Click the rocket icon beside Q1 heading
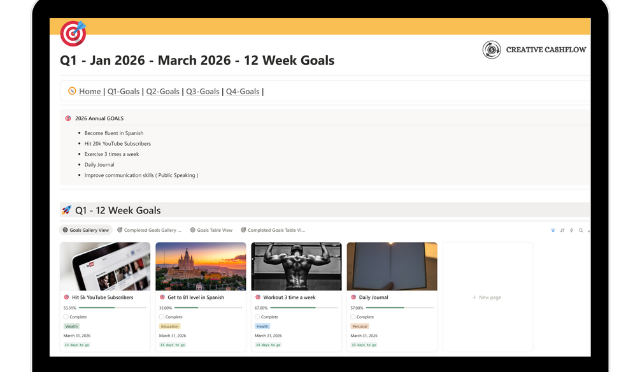This screenshot has width=640, height=372. tap(66, 210)
